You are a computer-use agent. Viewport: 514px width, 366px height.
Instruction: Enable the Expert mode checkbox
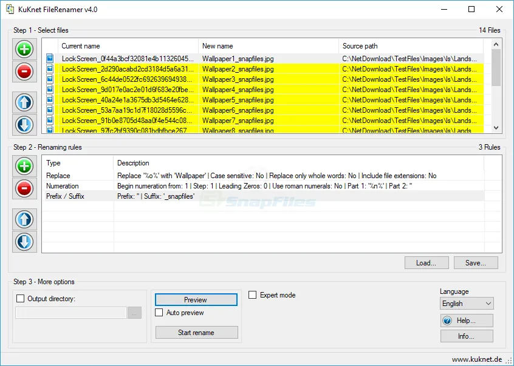(x=252, y=294)
